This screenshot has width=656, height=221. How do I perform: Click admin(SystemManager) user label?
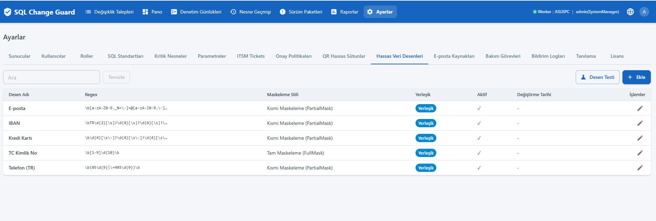coord(597,12)
